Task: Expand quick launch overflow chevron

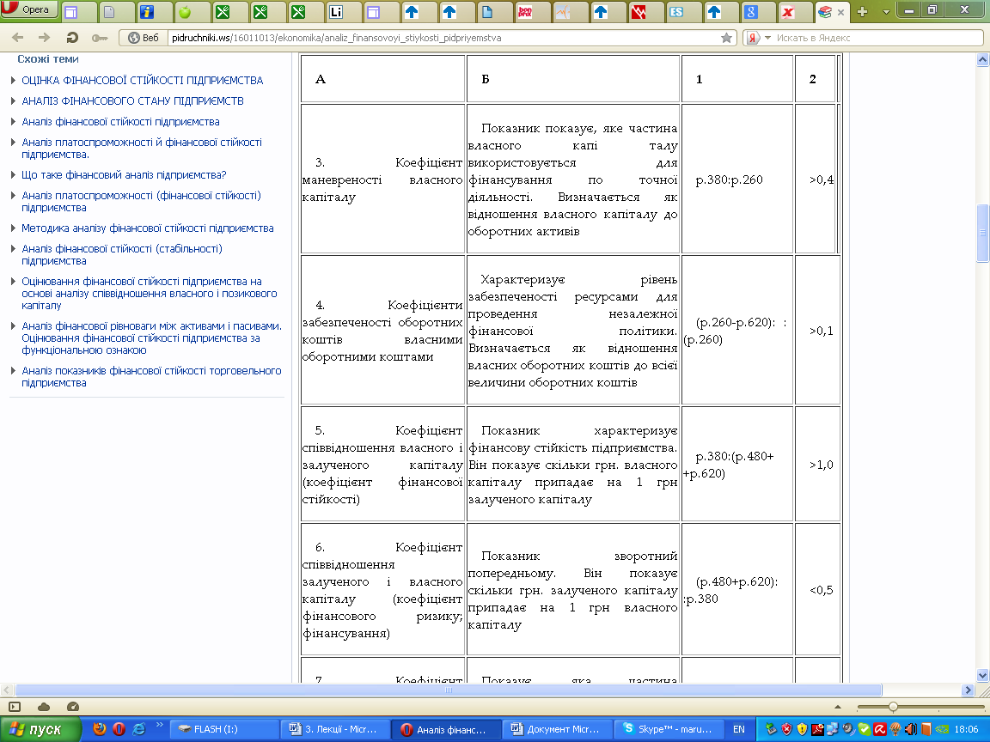Action: pyautogui.click(x=159, y=725)
